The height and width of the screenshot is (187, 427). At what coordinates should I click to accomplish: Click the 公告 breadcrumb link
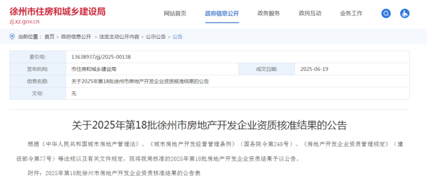177,37
